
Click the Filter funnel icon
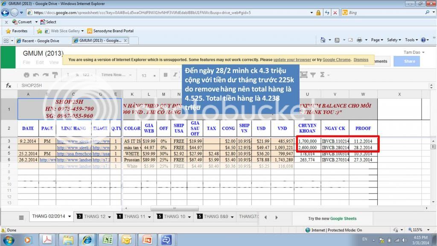(x=313, y=75)
